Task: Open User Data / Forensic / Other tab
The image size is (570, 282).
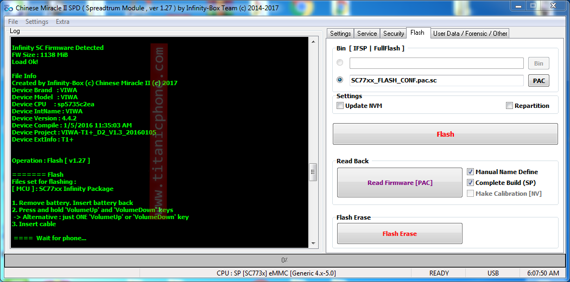Action: [470, 34]
